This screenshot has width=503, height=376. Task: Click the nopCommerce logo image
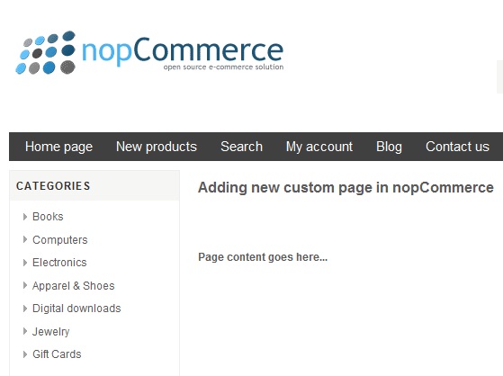149,52
